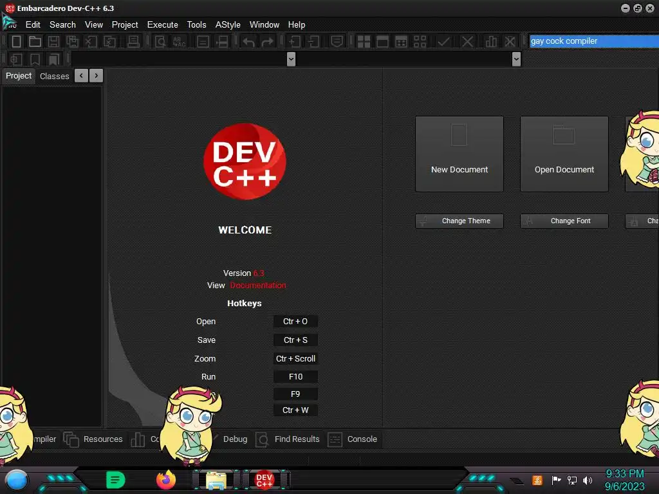Image resolution: width=659 pixels, height=494 pixels.
Task: Click the Stop execution X icon
Action: point(467,42)
